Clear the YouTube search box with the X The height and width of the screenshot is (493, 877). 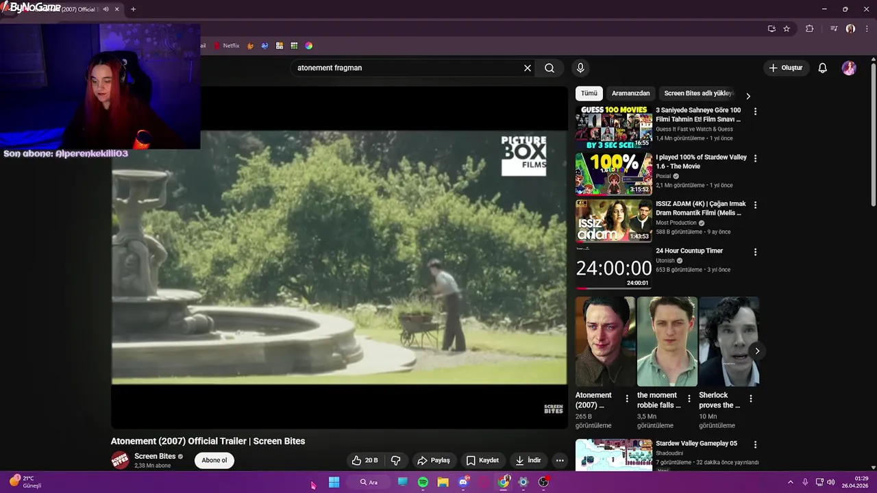pos(528,68)
